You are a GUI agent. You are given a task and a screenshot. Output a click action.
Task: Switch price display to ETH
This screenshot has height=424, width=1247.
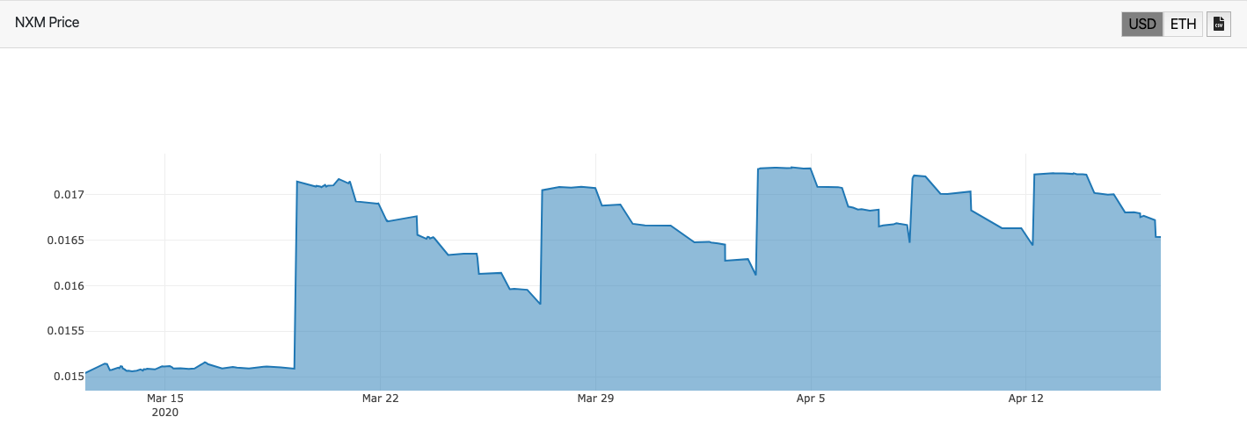coord(1183,24)
